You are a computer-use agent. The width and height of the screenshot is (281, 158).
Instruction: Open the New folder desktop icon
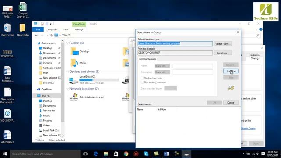point(23,30)
